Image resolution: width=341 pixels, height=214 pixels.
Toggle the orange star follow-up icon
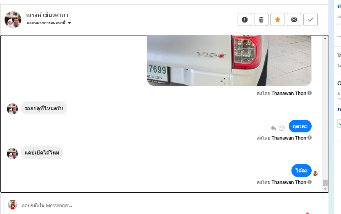tap(278, 19)
